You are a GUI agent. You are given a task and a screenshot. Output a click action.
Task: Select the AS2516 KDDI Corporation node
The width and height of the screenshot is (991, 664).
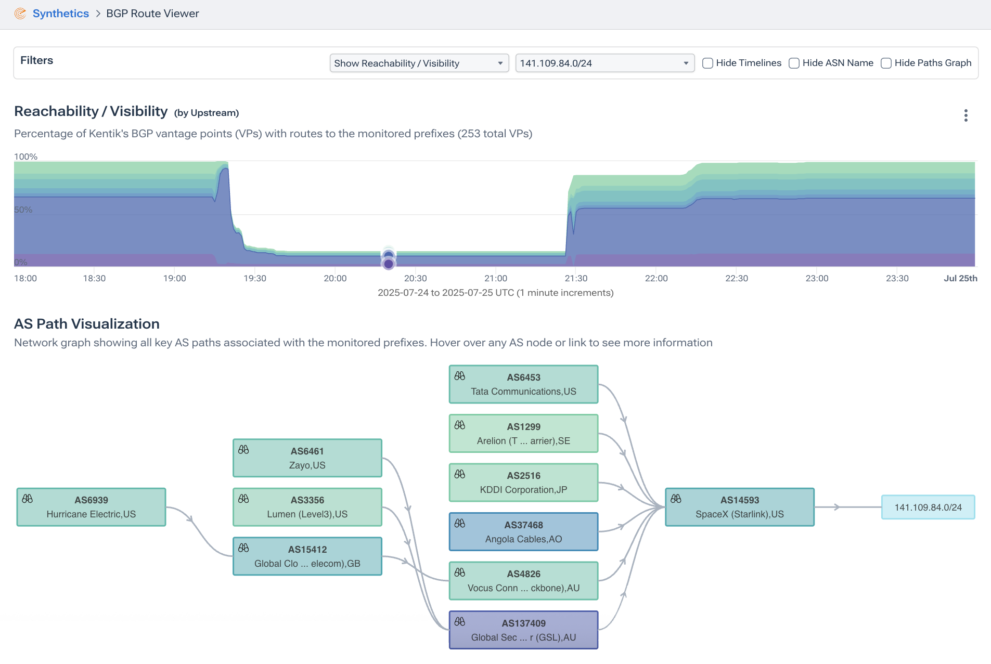(524, 483)
